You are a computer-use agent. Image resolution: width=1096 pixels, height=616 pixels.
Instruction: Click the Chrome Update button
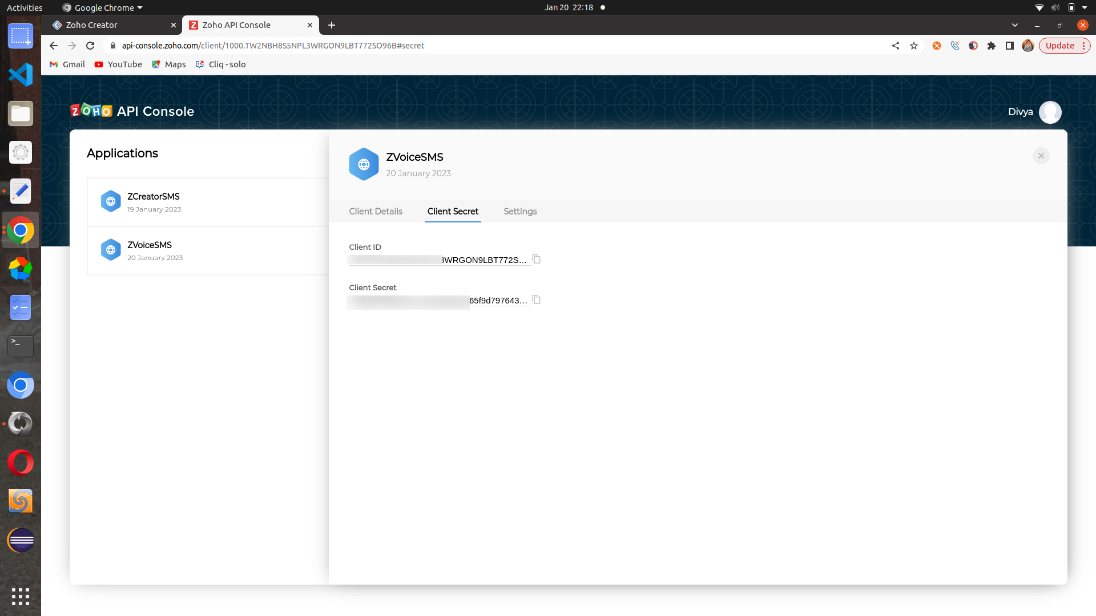pyautogui.click(x=1060, y=46)
